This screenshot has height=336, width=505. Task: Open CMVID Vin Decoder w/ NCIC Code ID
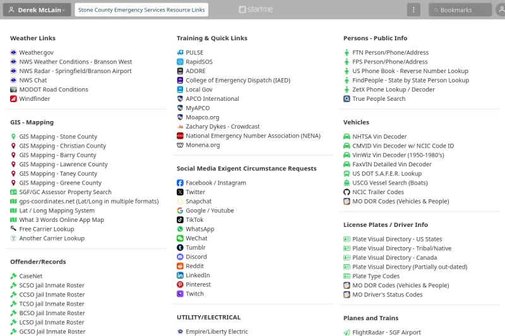[403, 146]
